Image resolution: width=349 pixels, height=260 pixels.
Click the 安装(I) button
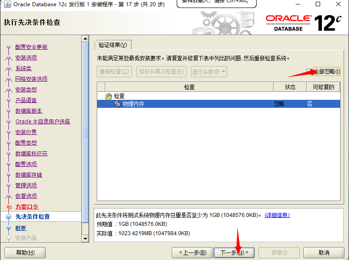(279, 252)
